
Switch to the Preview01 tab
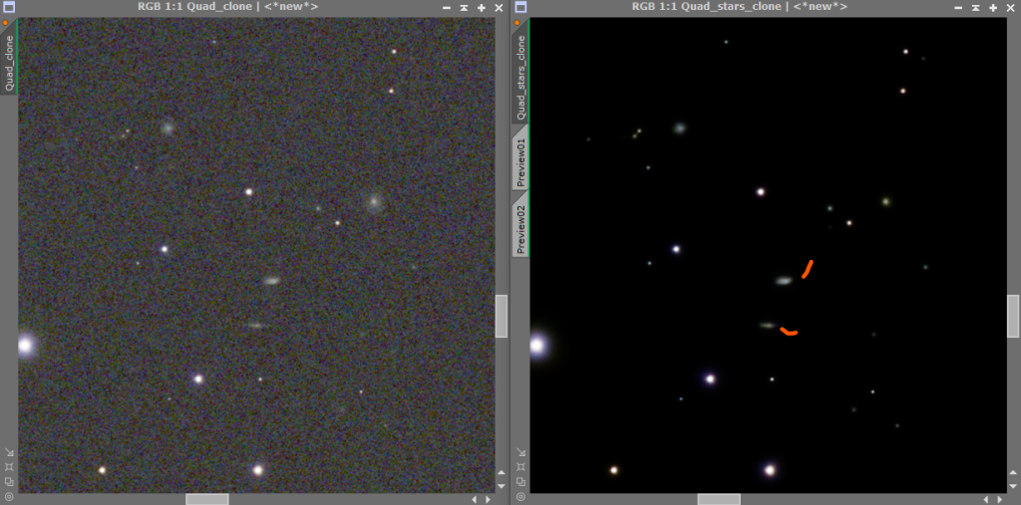point(520,157)
